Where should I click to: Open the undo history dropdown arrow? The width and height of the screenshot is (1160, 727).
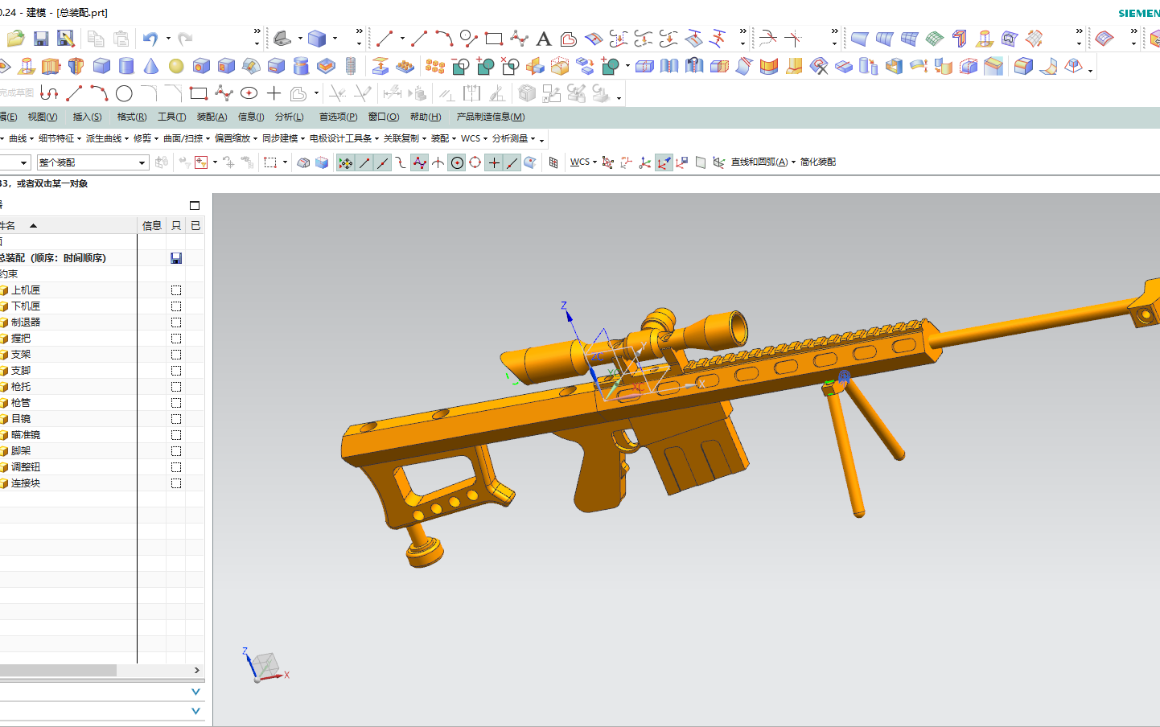point(168,39)
